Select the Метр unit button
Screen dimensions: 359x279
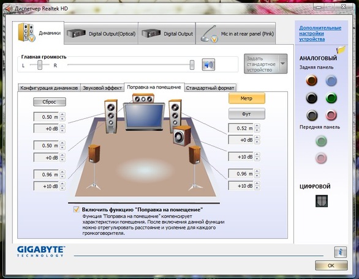coord(247,99)
